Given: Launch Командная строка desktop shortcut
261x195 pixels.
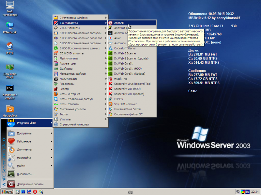Looking at the screenshot, I should (x=10, y=92).
